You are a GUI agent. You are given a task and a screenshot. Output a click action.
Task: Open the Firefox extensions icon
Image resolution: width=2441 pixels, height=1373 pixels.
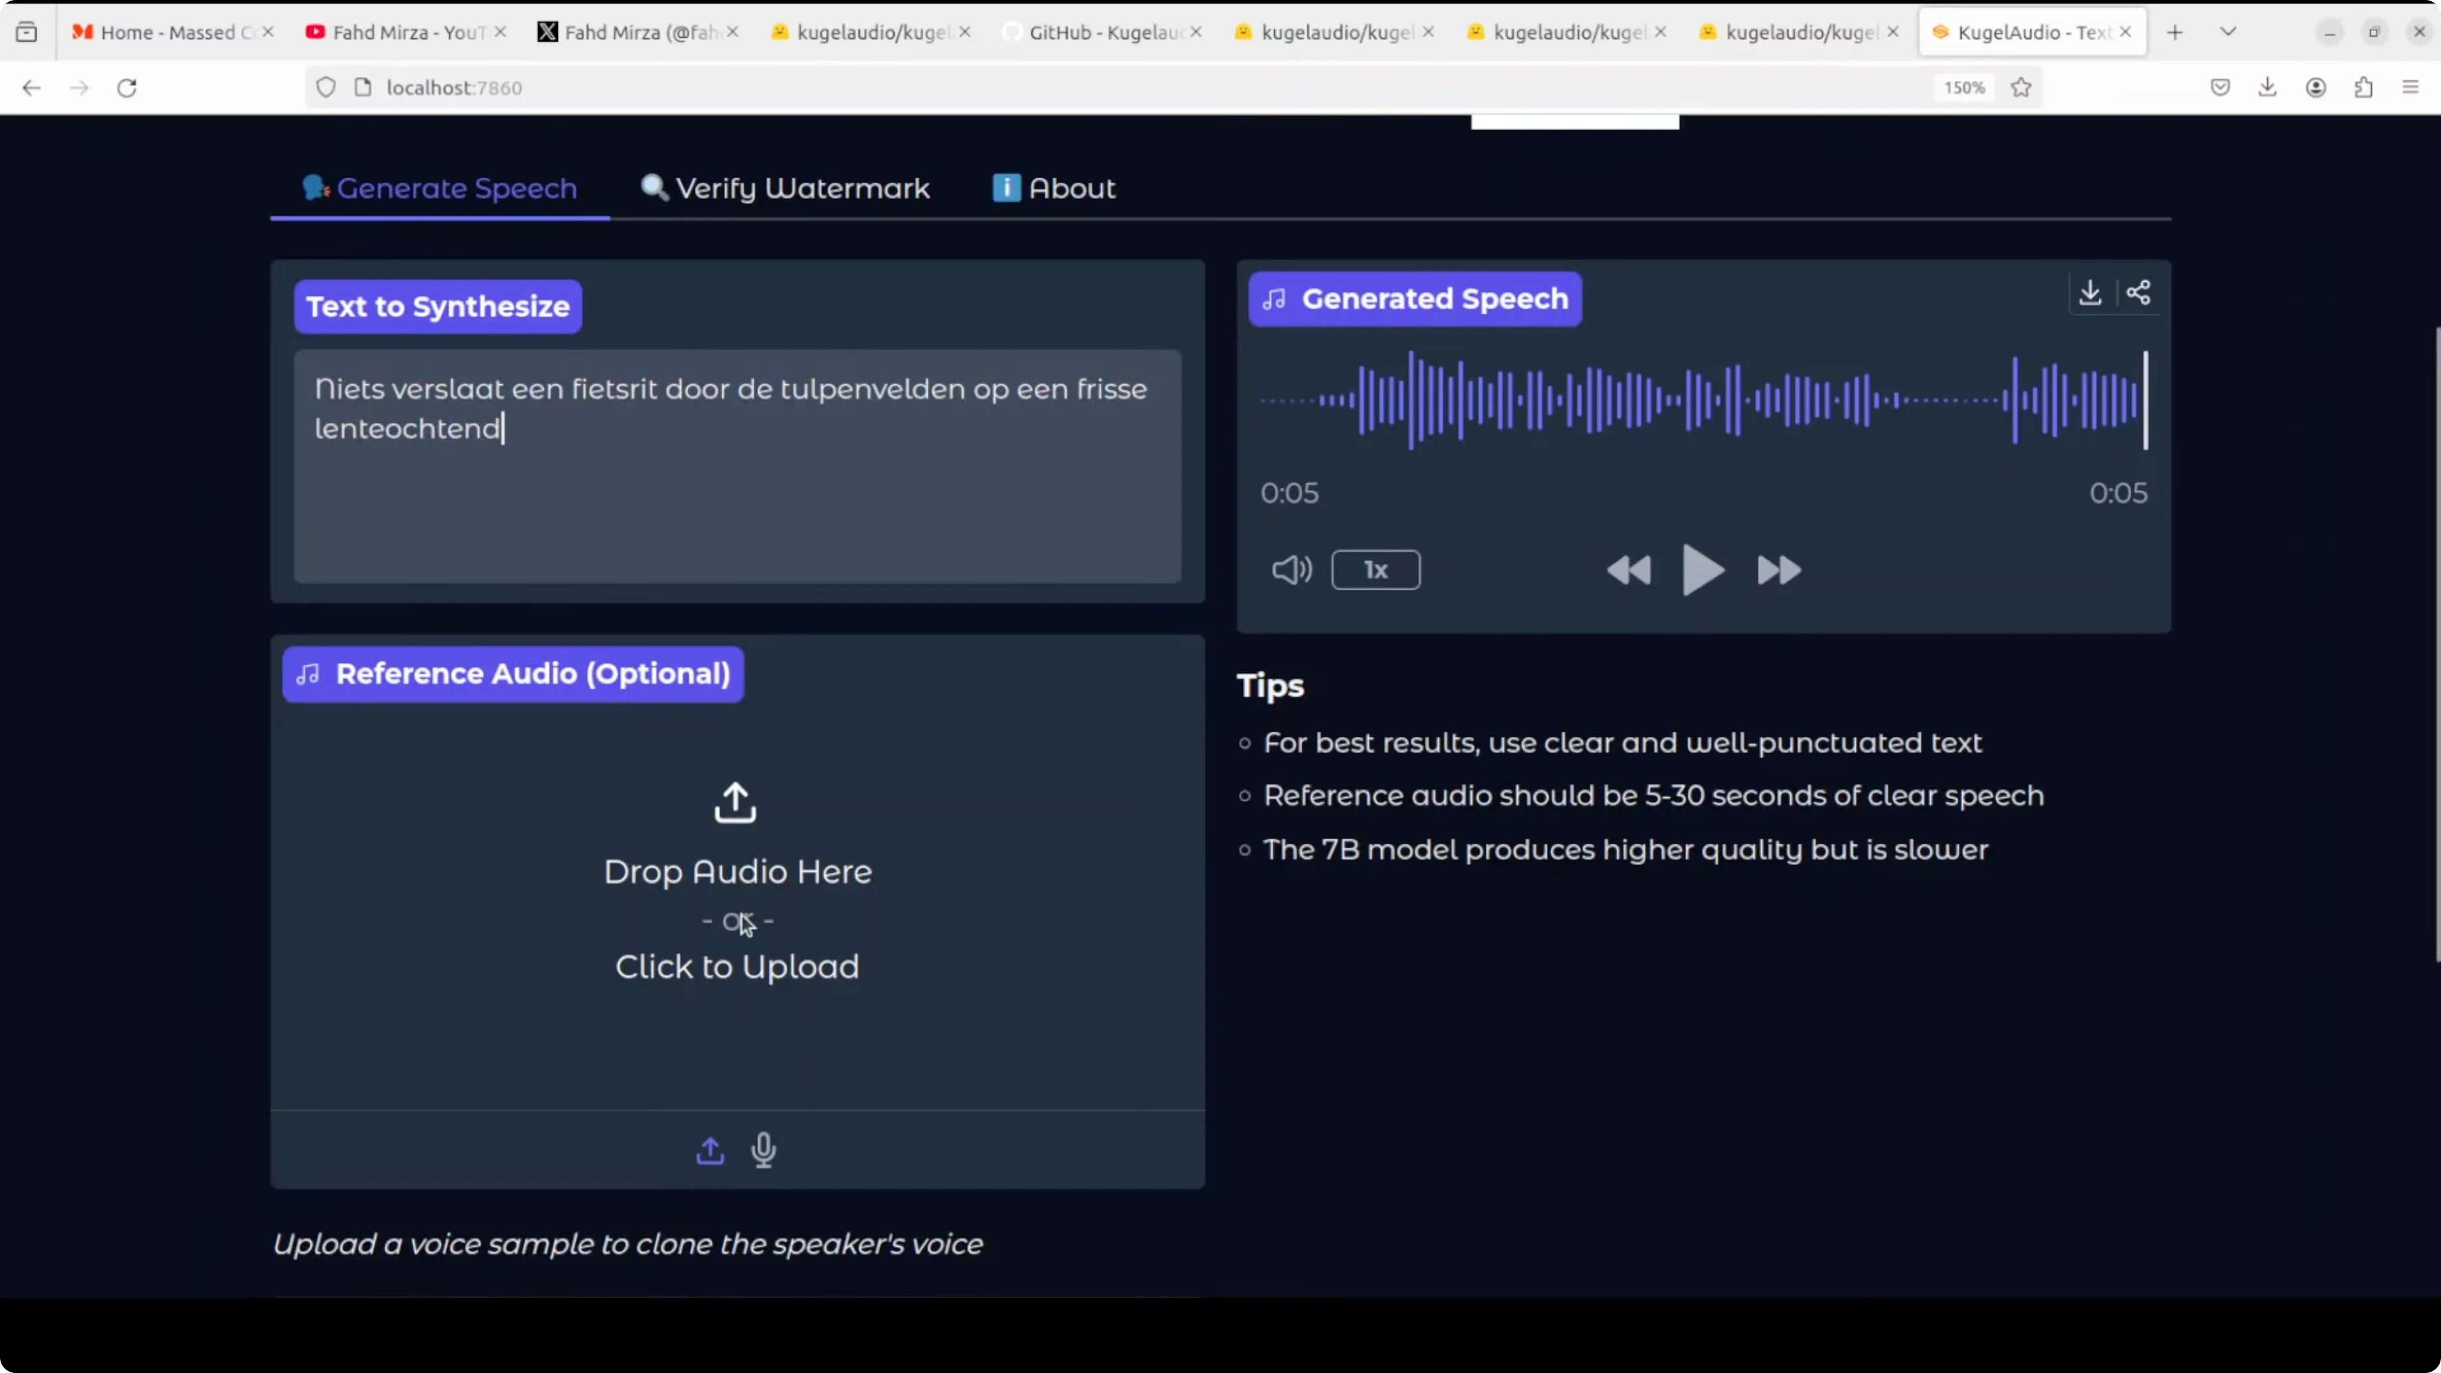pyautogui.click(x=2363, y=88)
